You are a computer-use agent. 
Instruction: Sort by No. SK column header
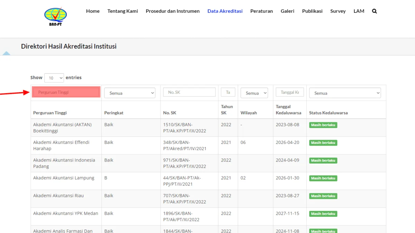point(170,113)
